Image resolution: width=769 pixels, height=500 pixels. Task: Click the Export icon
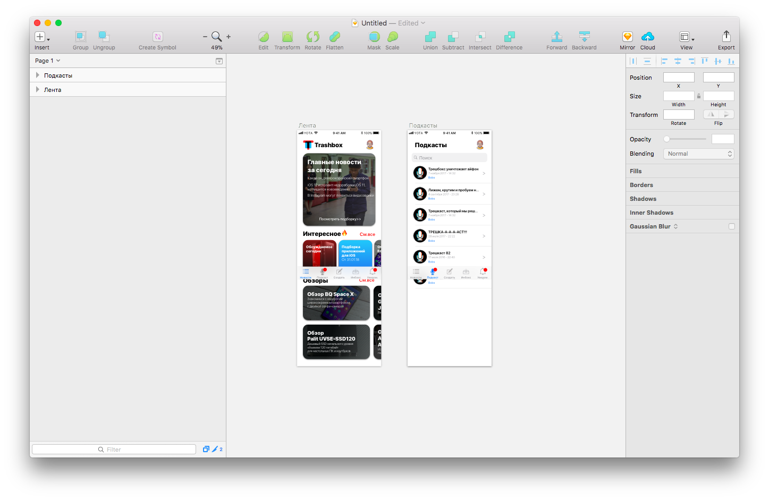pyautogui.click(x=726, y=36)
